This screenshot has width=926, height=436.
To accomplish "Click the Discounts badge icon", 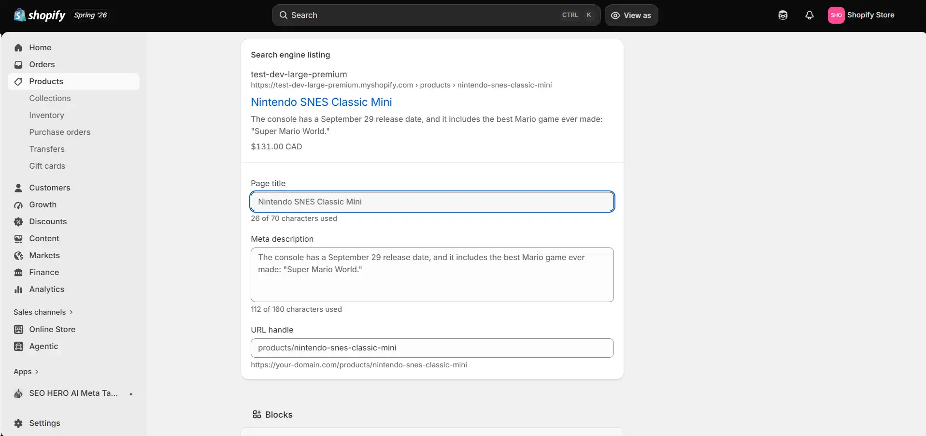I will pos(18,221).
